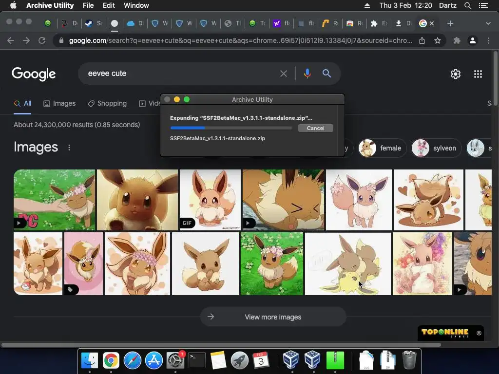This screenshot has width=499, height=374.
Task: Open Terminal from the Dock
Action: (197, 360)
